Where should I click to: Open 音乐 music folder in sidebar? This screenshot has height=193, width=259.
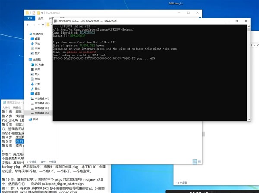[35, 89]
